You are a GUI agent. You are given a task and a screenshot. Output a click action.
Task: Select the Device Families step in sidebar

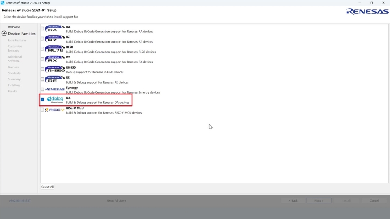point(22,34)
